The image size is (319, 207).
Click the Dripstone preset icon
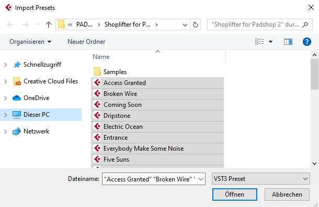[97, 115]
